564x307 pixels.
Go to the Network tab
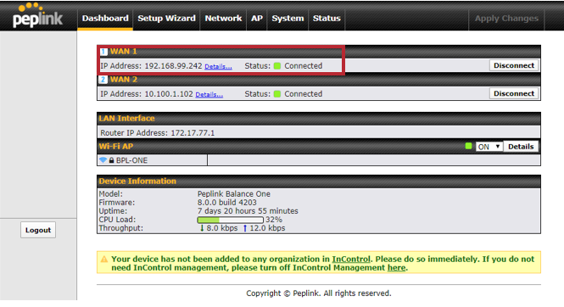pyautogui.click(x=223, y=19)
